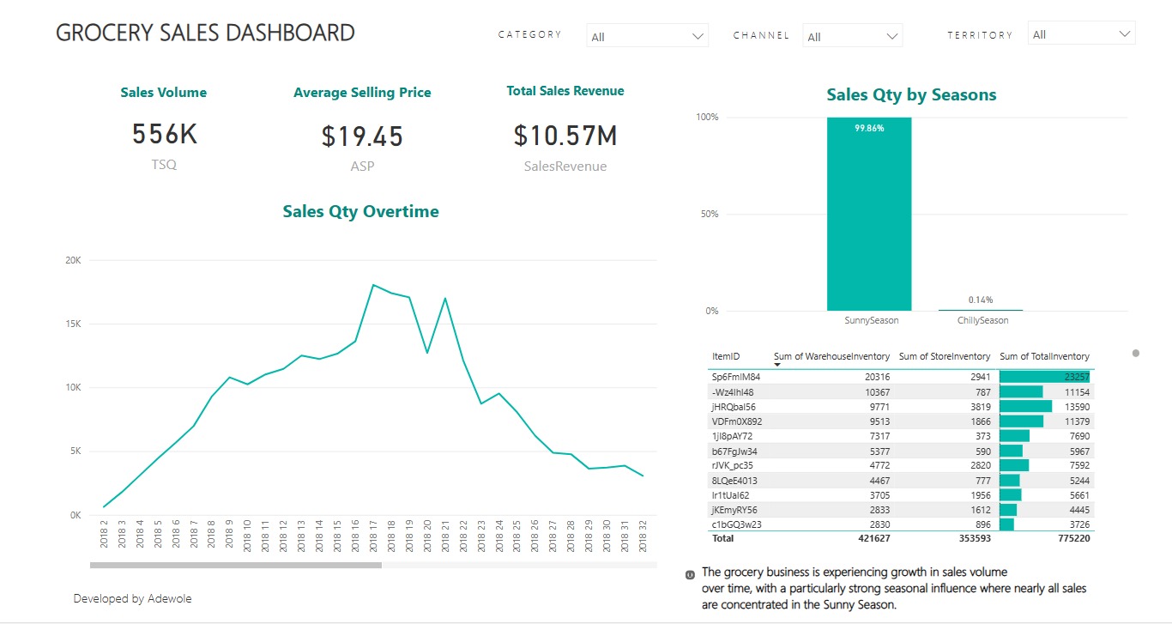Select the ChillySeason bar in chart
1172x624 pixels.
click(x=980, y=309)
